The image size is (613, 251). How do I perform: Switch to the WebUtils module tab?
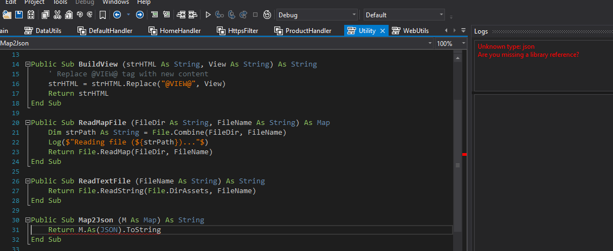pyautogui.click(x=415, y=31)
